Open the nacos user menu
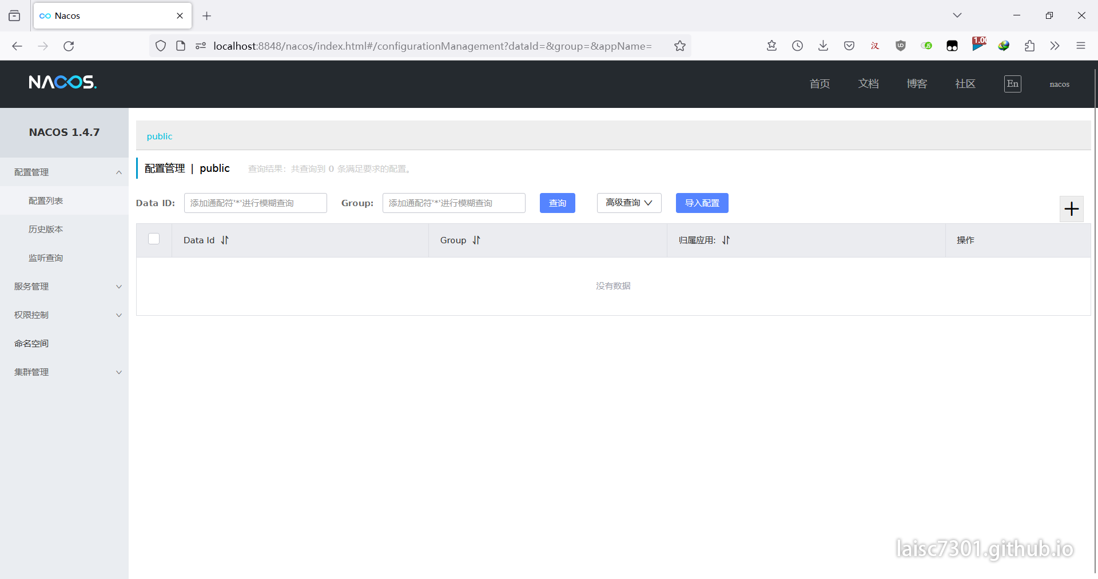Image resolution: width=1098 pixels, height=579 pixels. click(x=1060, y=84)
